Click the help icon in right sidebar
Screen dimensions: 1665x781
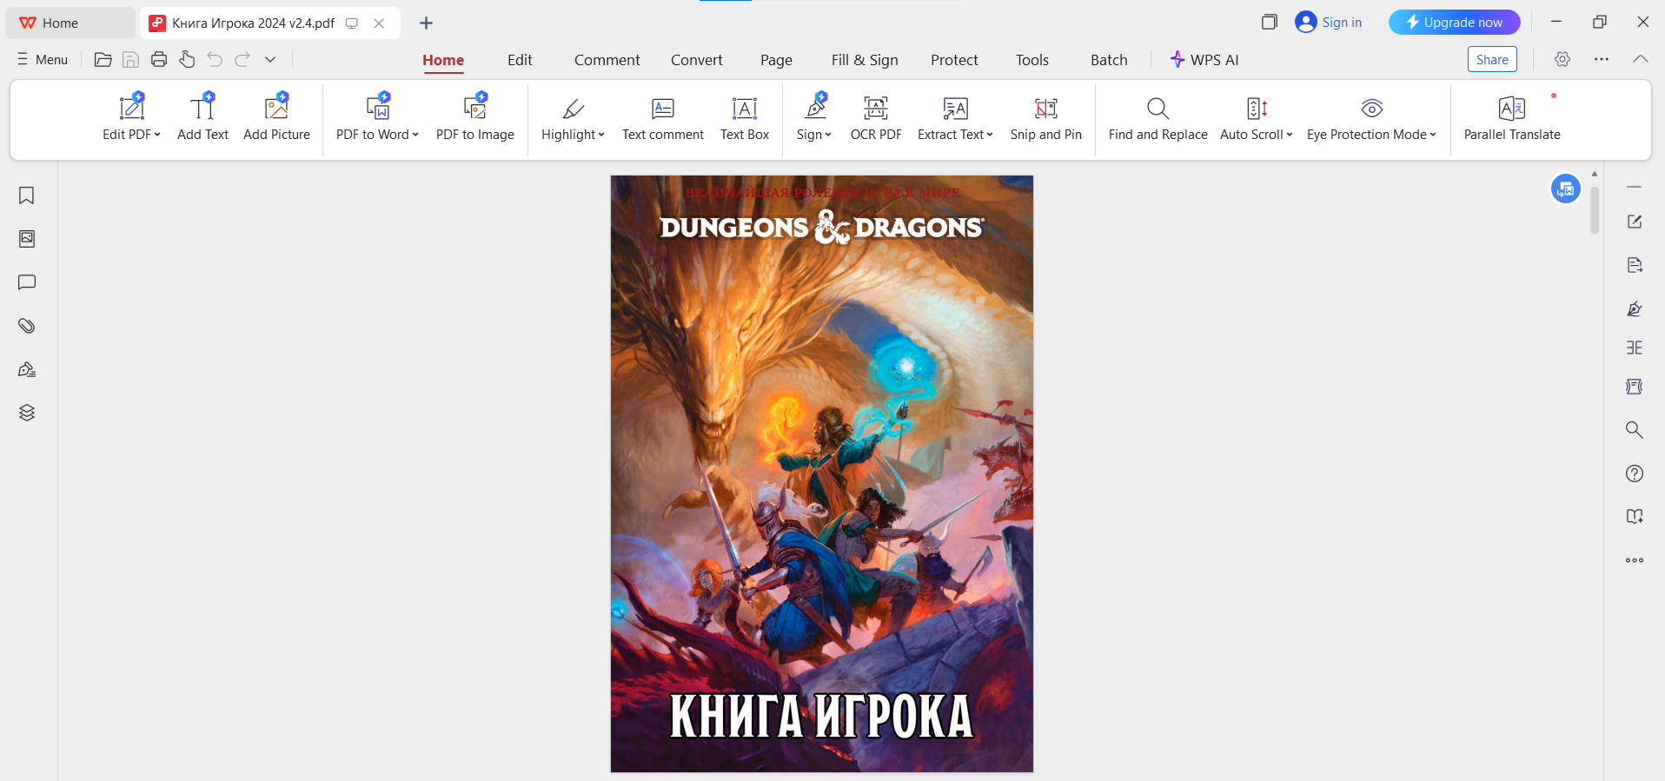1635,473
